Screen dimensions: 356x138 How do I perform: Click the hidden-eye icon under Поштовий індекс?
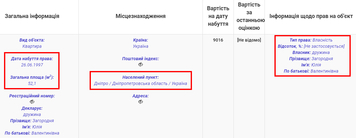coord(140,65)
